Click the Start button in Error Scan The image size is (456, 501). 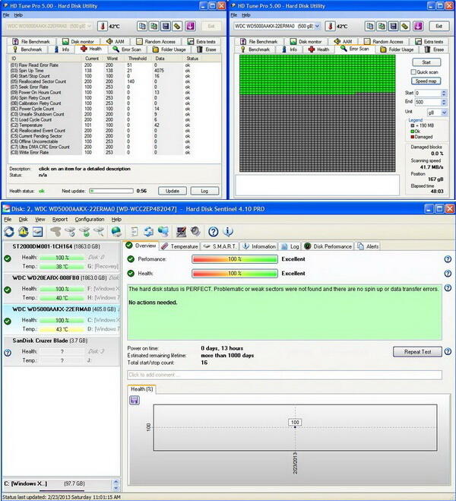coord(426,62)
